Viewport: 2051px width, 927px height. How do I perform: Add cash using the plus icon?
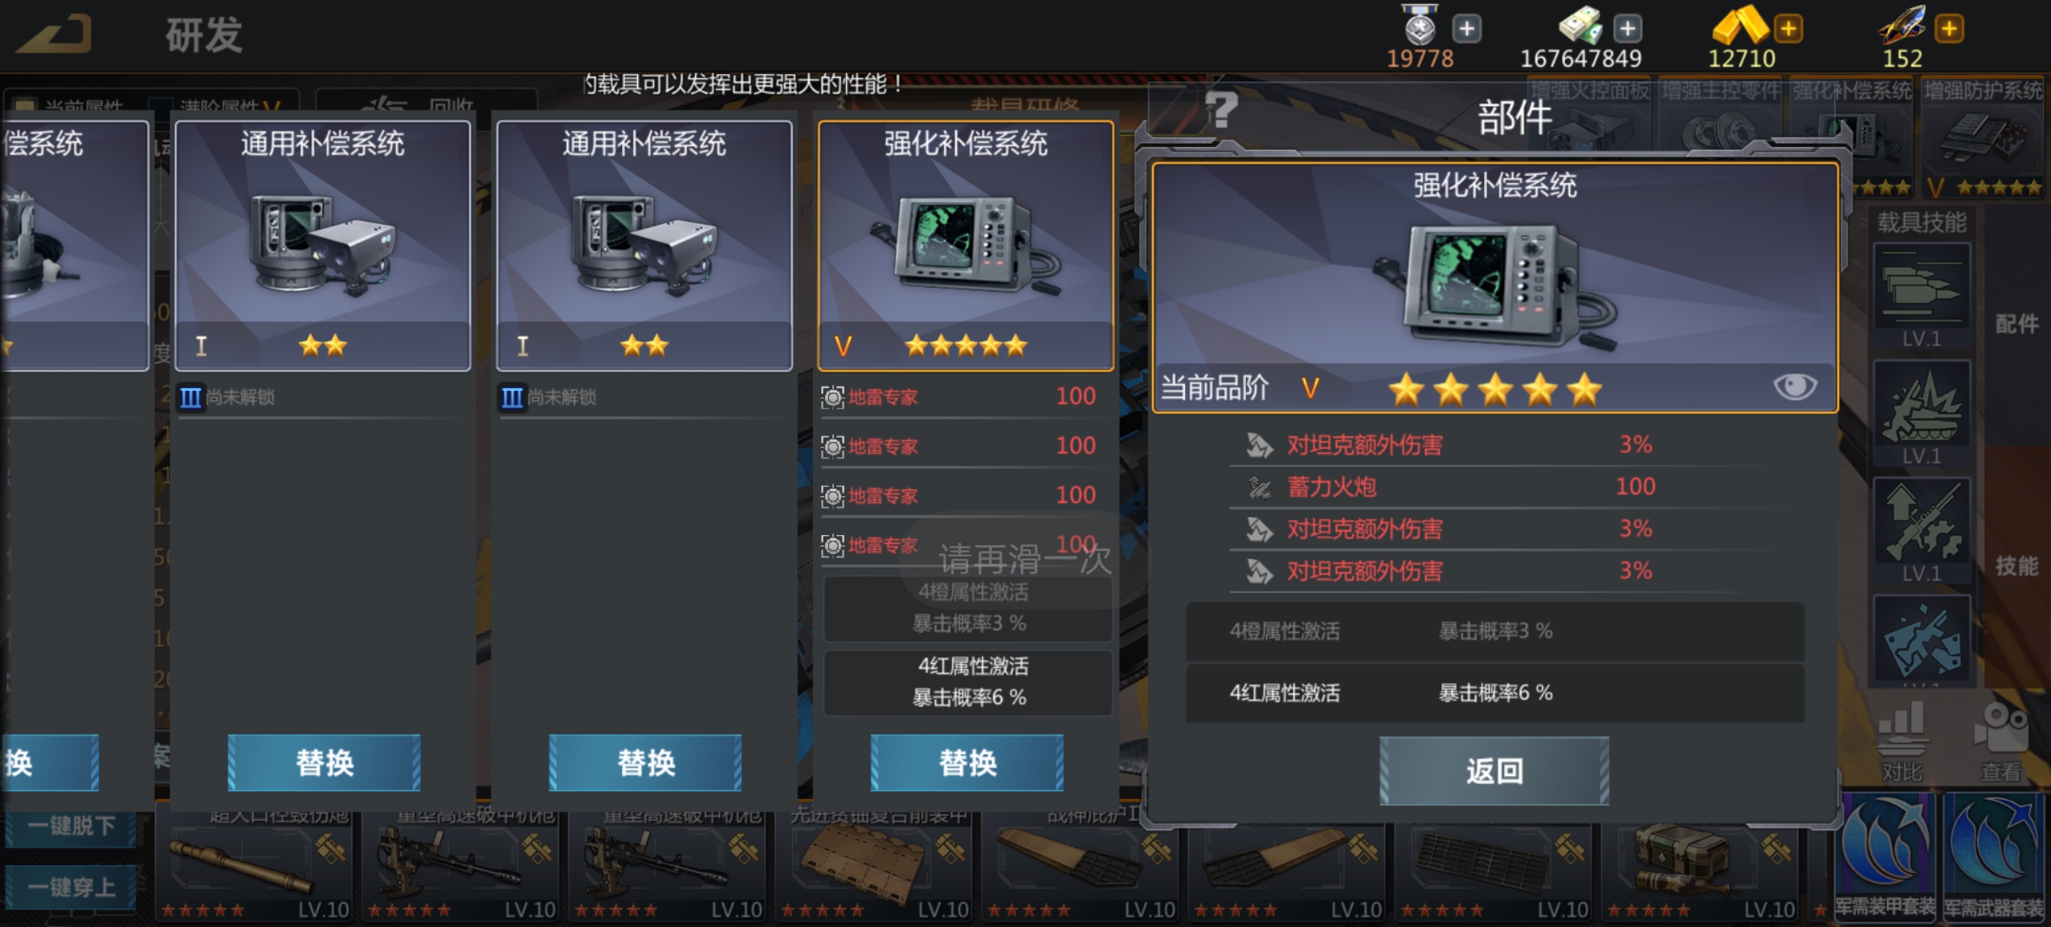click(1628, 29)
